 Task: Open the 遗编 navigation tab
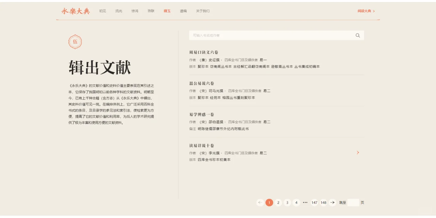click(183, 11)
